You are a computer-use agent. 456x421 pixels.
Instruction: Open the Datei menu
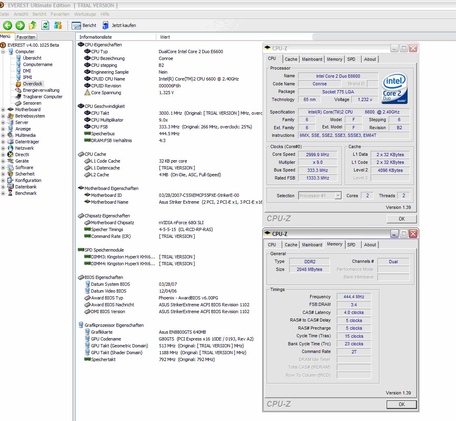pyautogui.click(x=4, y=14)
